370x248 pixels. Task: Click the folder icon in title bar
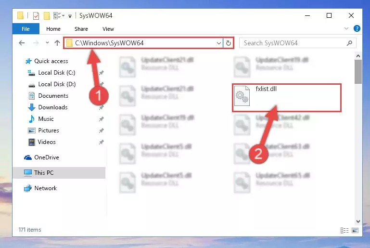click(x=21, y=15)
